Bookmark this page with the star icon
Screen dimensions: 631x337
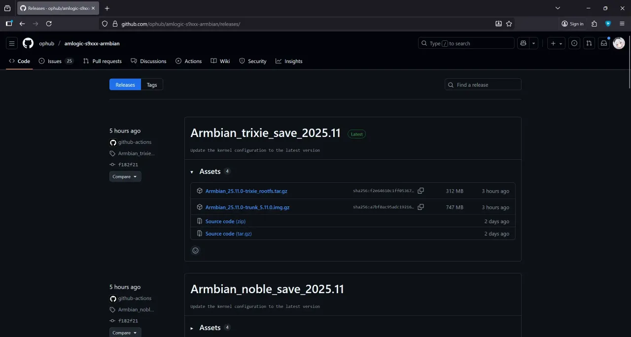click(509, 24)
